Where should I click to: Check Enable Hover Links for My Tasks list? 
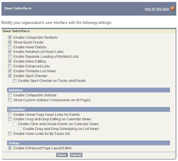(x=10, y=134)
